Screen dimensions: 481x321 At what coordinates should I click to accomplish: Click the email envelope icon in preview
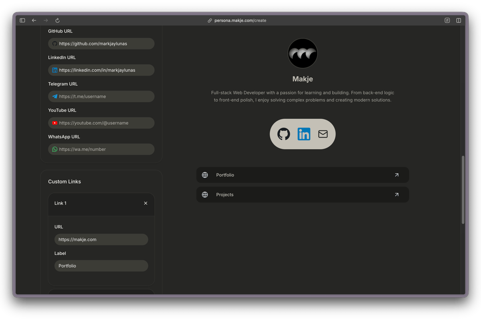[x=323, y=134]
